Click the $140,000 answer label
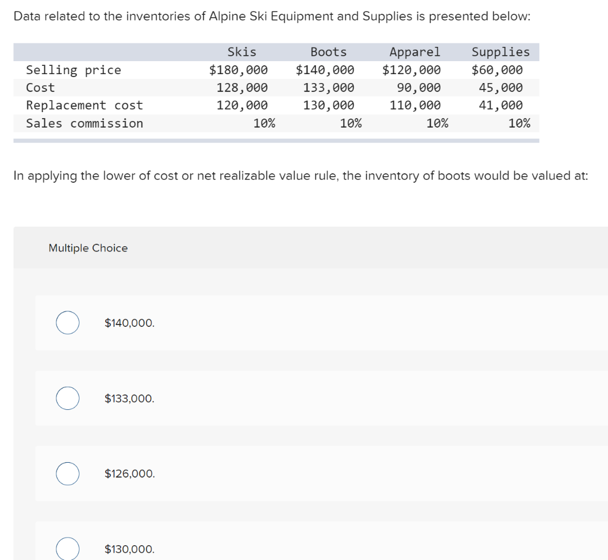 click(129, 323)
